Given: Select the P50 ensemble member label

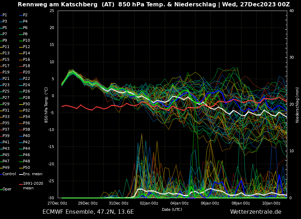Looking at the screenshot, I should 26,168.
